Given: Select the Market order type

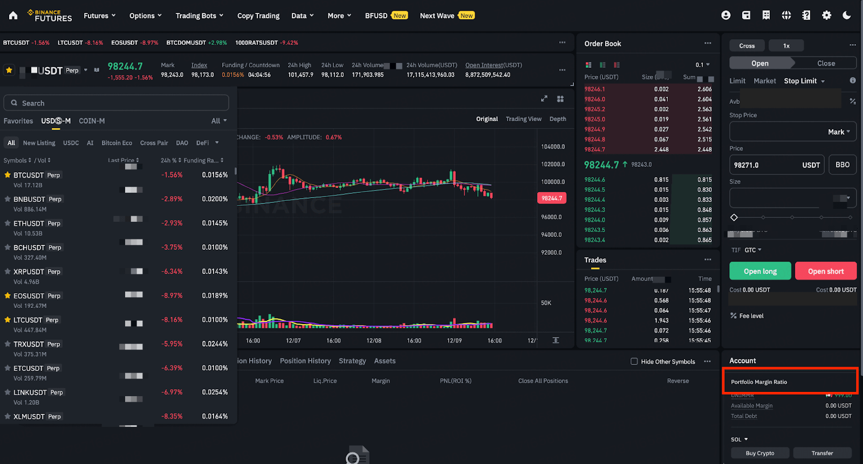Looking at the screenshot, I should [x=764, y=81].
